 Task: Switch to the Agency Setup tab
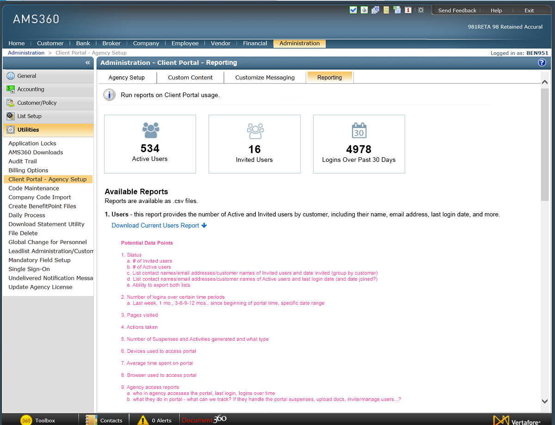click(127, 78)
